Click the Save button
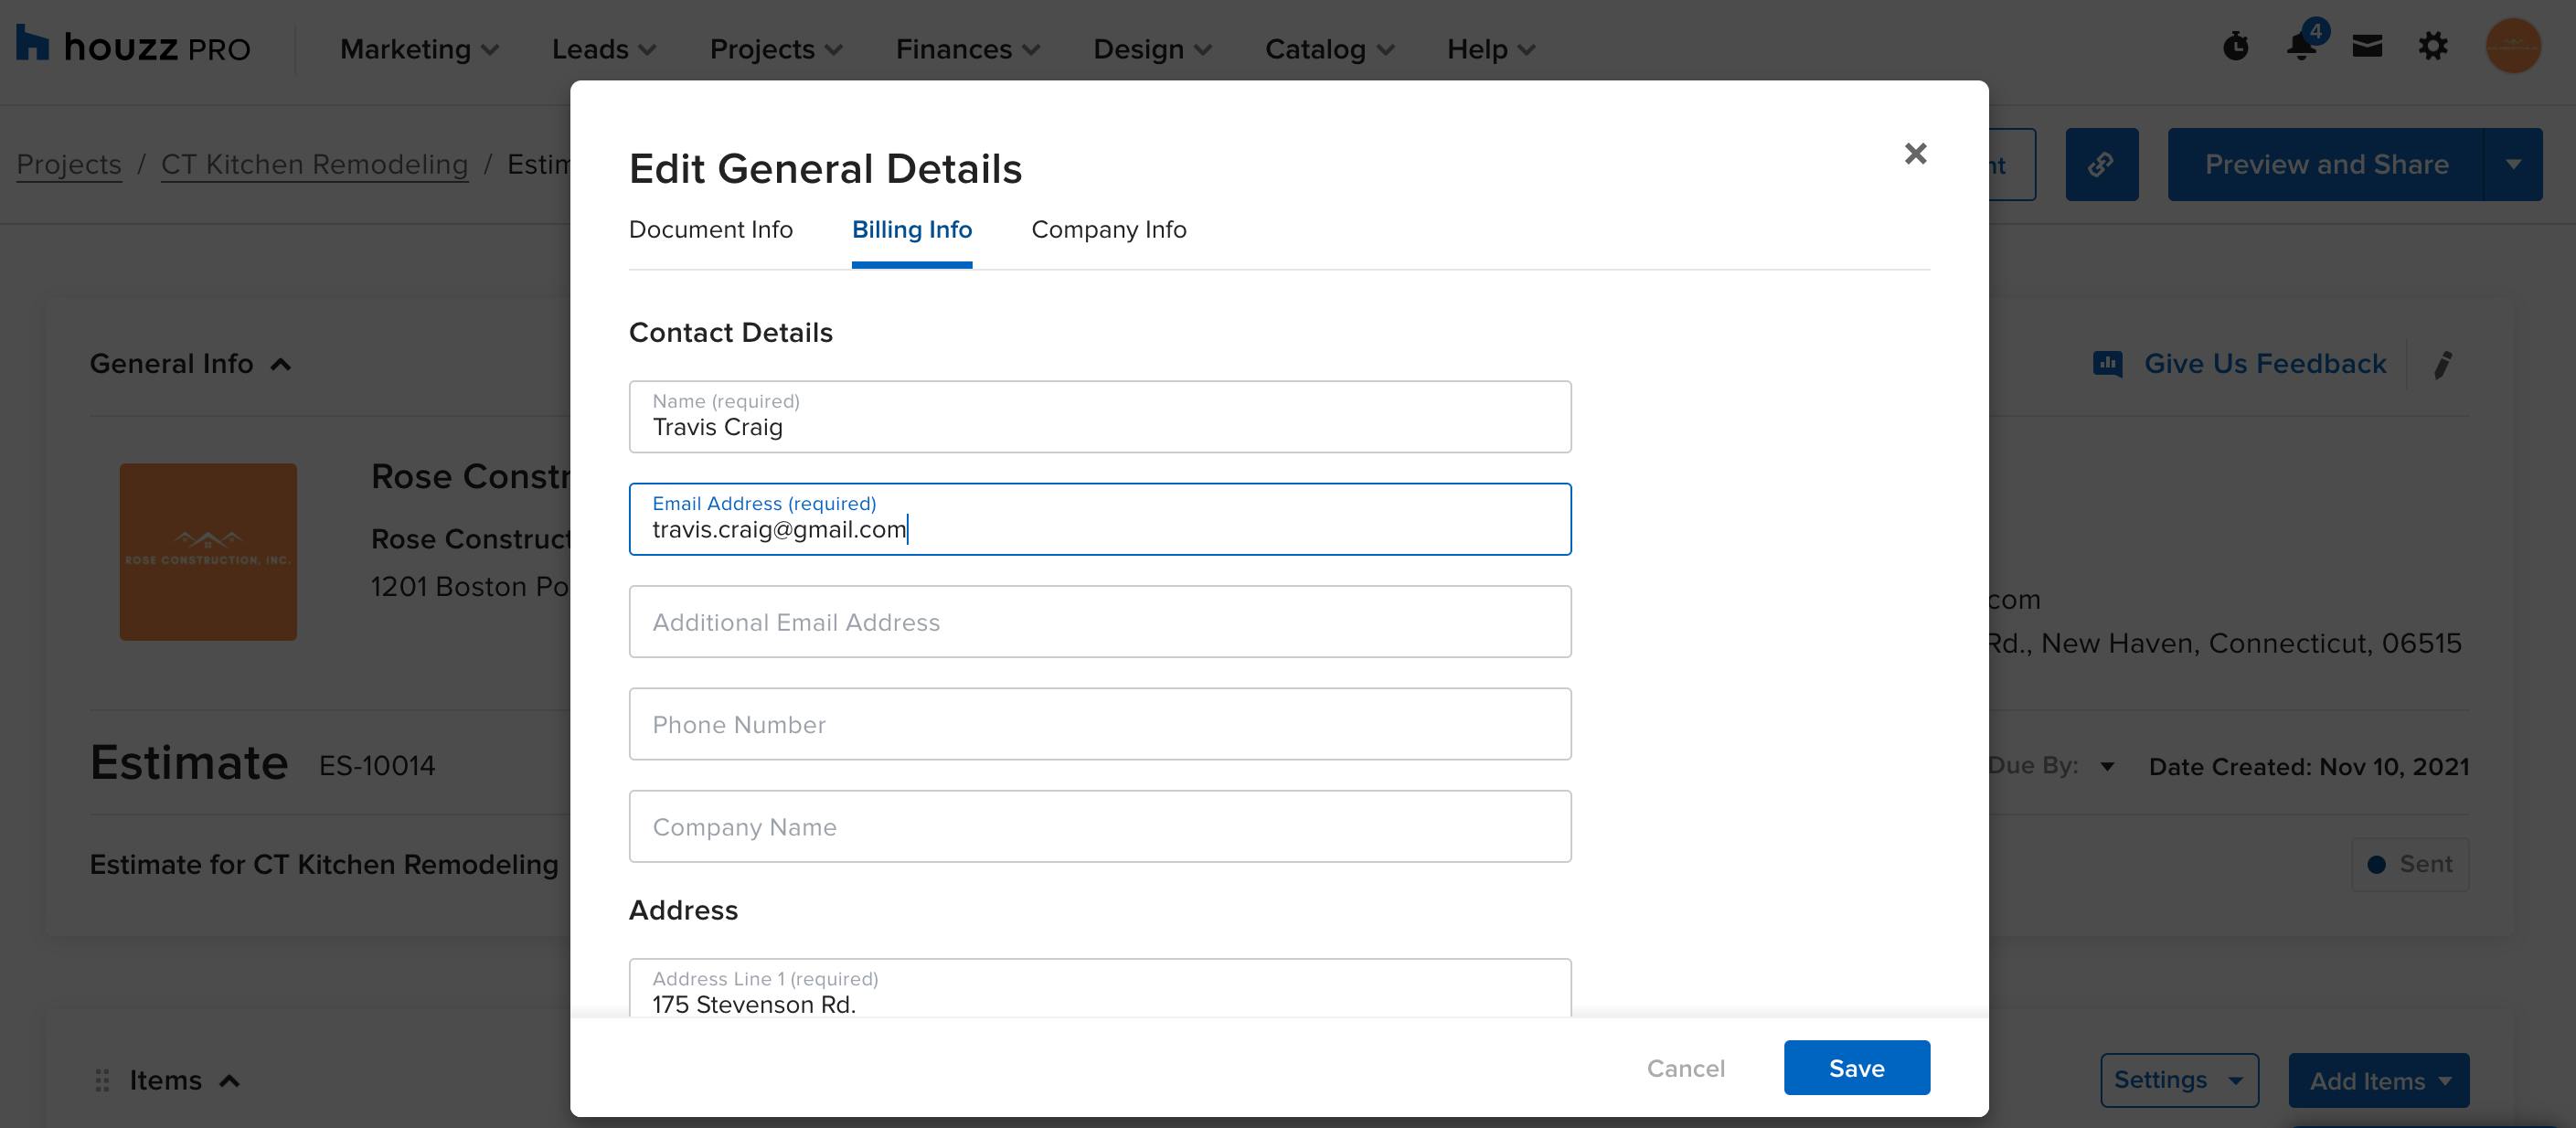This screenshot has width=2576, height=1128. [x=1856, y=1068]
